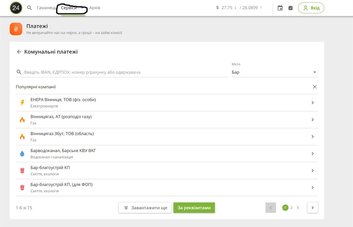Viewport: 353px width, 227px height.
Task: Click the previous page arrow button
Action: click(x=271, y=208)
